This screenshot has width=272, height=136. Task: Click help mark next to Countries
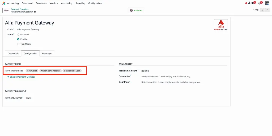click(130, 81)
